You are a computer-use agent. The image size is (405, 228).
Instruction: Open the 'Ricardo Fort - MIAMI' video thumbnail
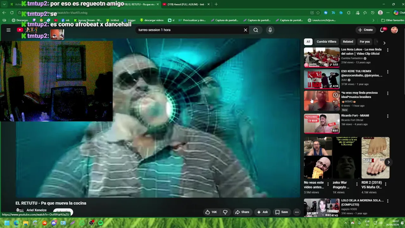(322, 123)
